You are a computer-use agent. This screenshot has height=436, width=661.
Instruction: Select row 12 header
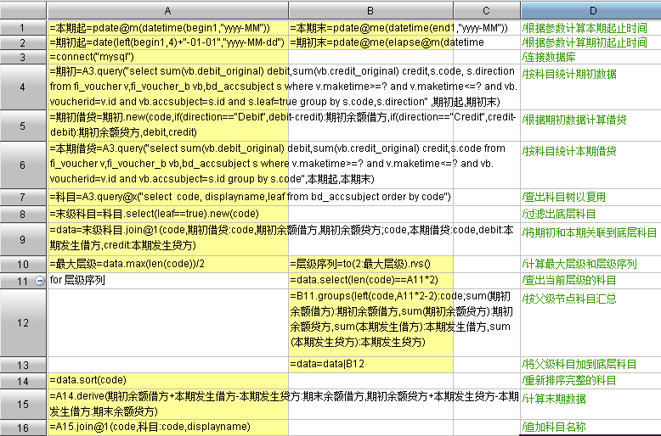23,322
